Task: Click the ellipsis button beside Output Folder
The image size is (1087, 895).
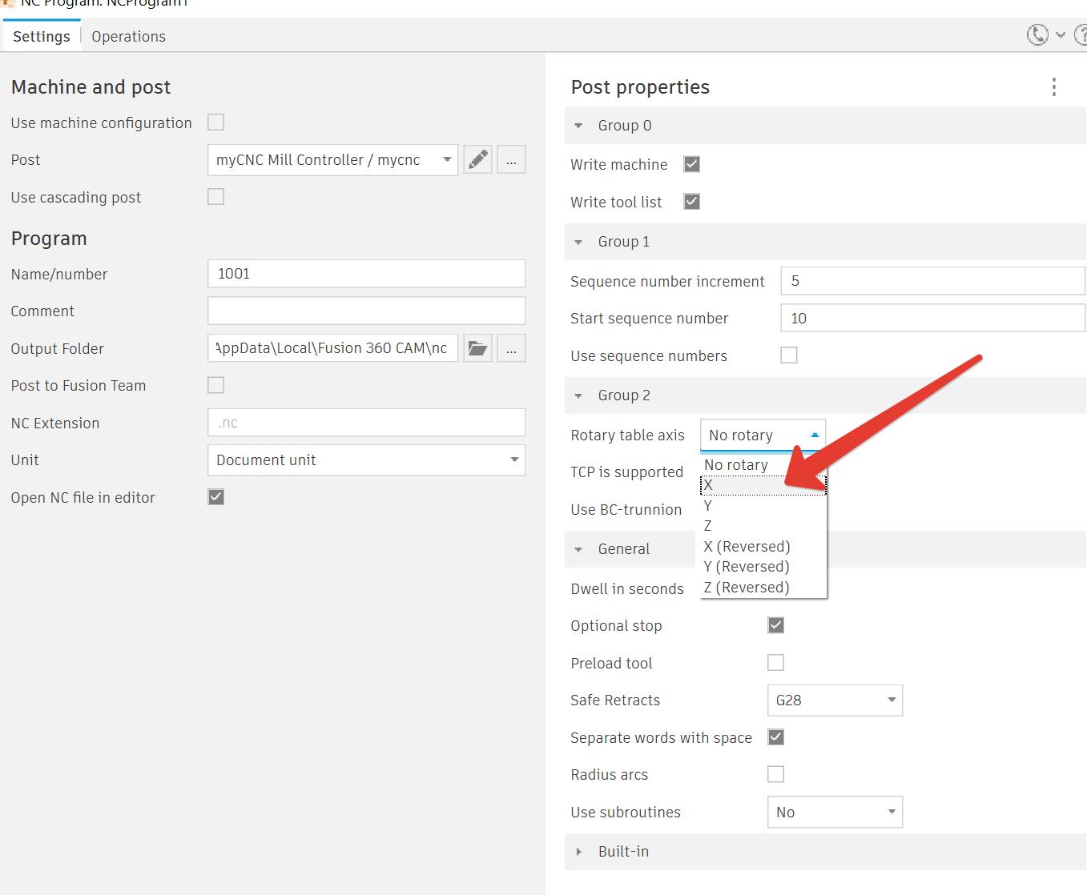Action: click(511, 348)
